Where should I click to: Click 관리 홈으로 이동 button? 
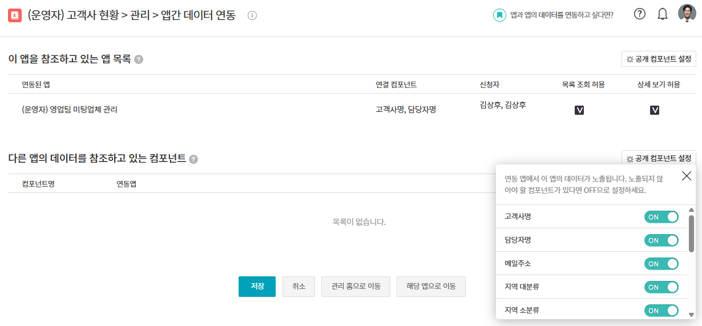351,287
